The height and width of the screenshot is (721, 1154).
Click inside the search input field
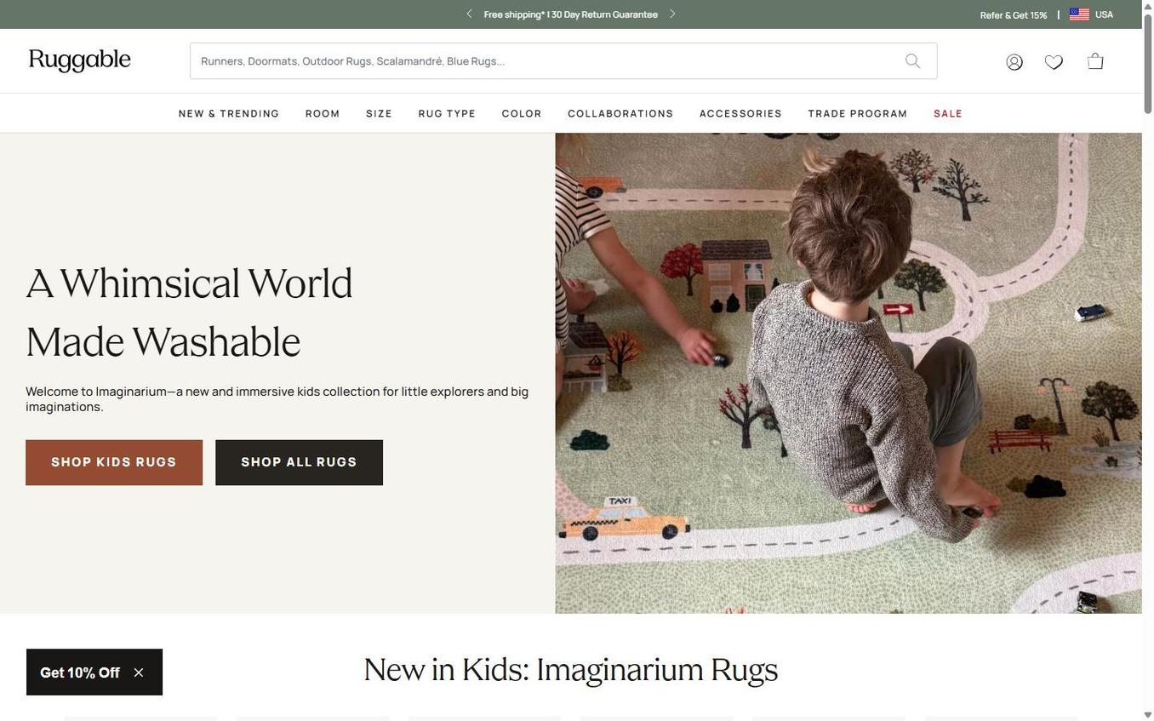(511, 60)
